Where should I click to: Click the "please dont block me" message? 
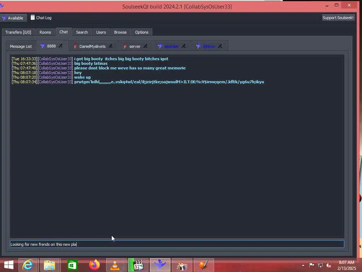pyautogui.click(x=130, y=68)
